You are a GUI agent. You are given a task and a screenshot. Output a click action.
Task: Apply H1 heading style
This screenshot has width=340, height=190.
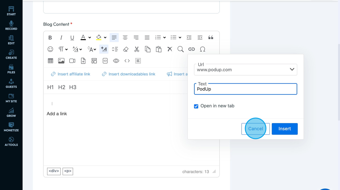click(x=50, y=87)
